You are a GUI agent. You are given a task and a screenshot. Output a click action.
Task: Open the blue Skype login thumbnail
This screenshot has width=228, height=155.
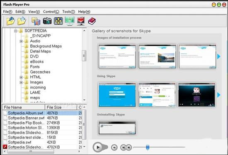(x=117, y=95)
